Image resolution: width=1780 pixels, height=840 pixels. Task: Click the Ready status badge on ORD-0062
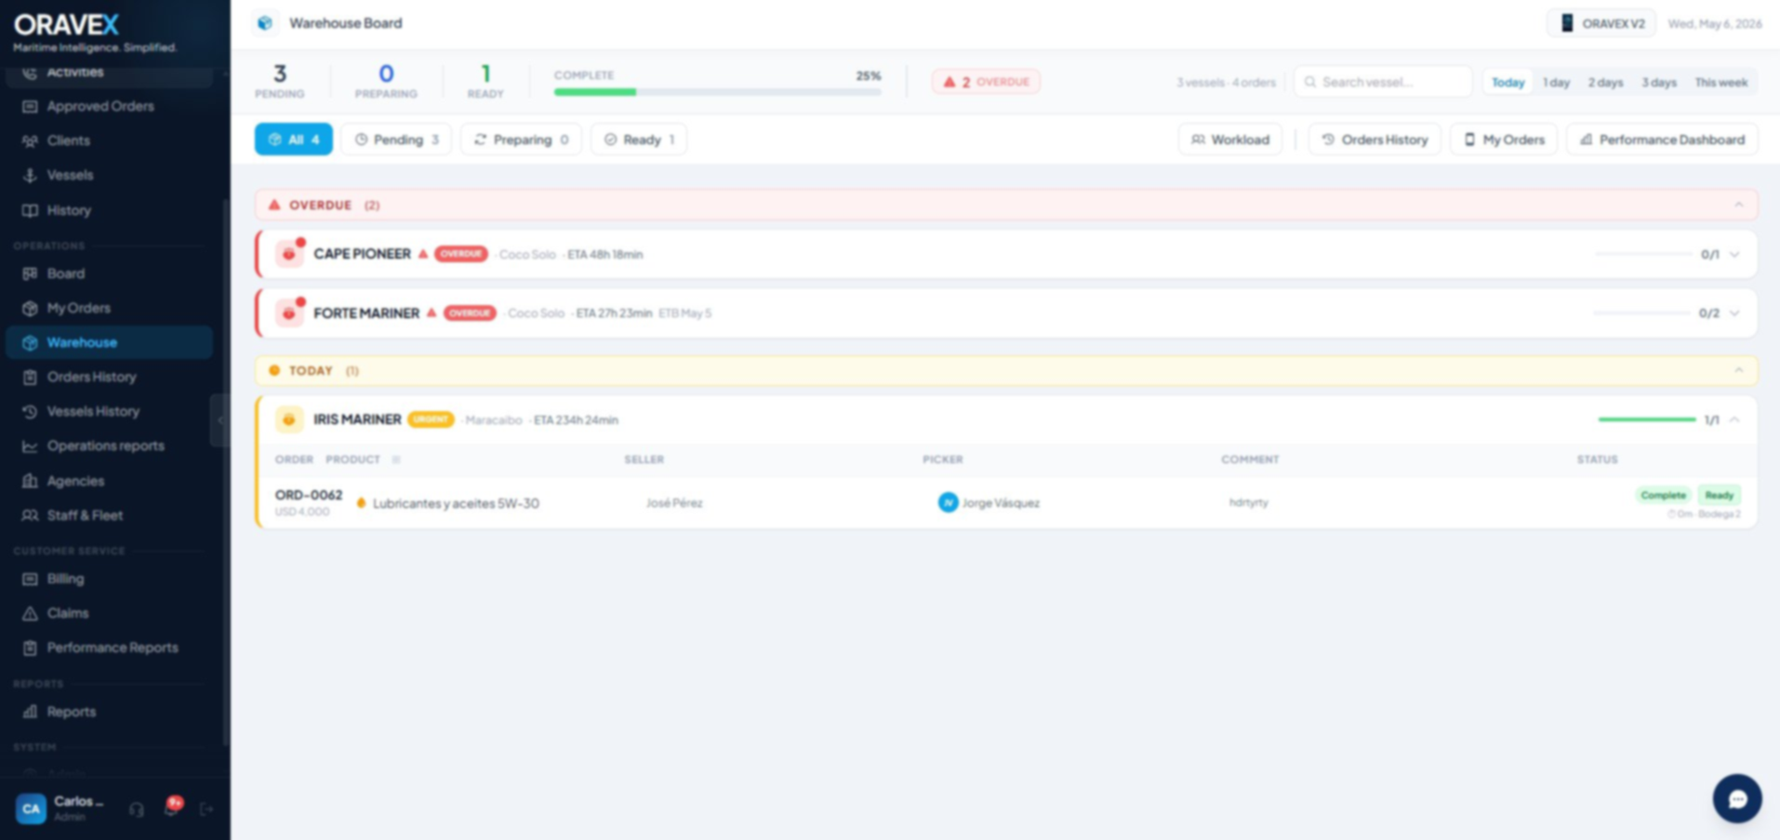[1719, 495]
